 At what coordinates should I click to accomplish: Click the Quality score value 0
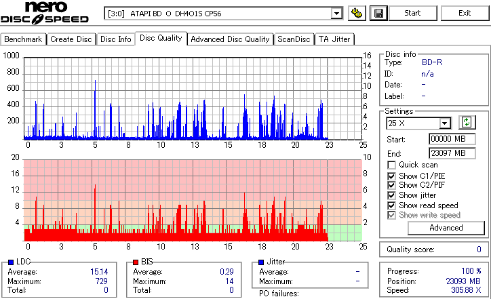pyautogui.click(x=479, y=250)
